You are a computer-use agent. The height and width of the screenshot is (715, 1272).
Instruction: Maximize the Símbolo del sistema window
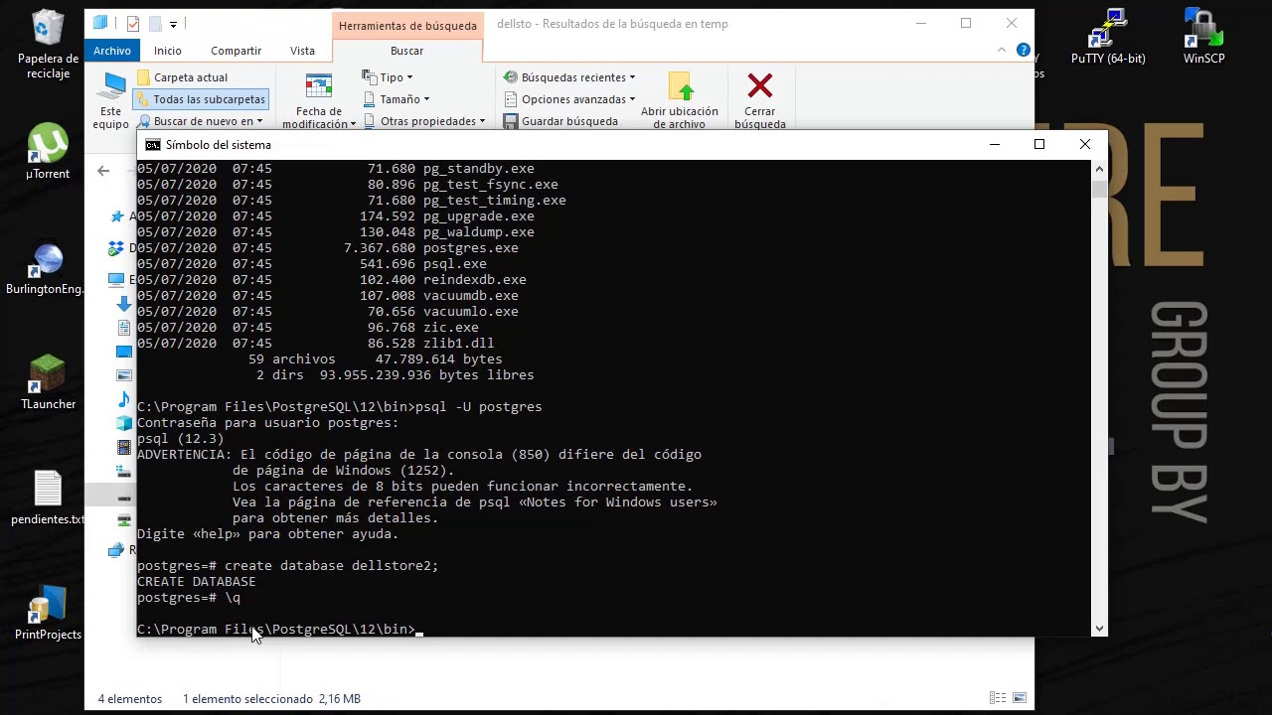pyautogui.click(x=1039, y=145)
